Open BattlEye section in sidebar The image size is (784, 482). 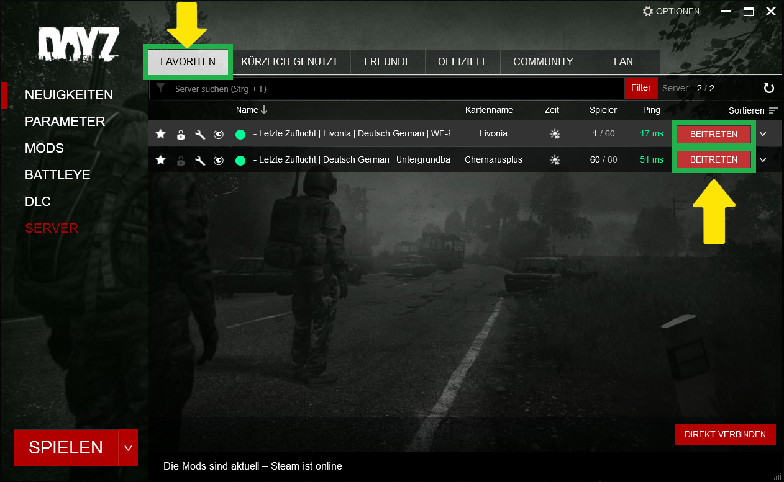(x=58, y=175)
